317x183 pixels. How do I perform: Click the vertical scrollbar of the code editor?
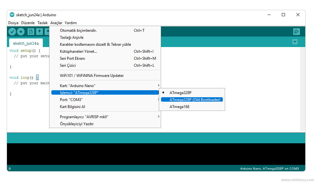pyautogui.click(x=303, y=89)
